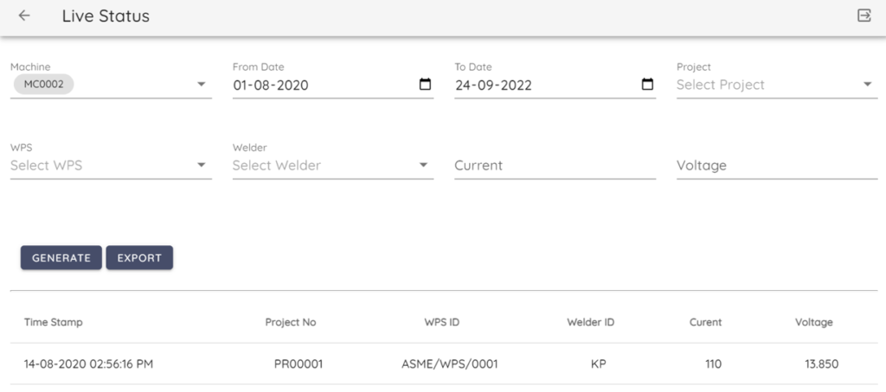
Task: Select the MC0002 machine chip
Action: (x=43, y=85)
